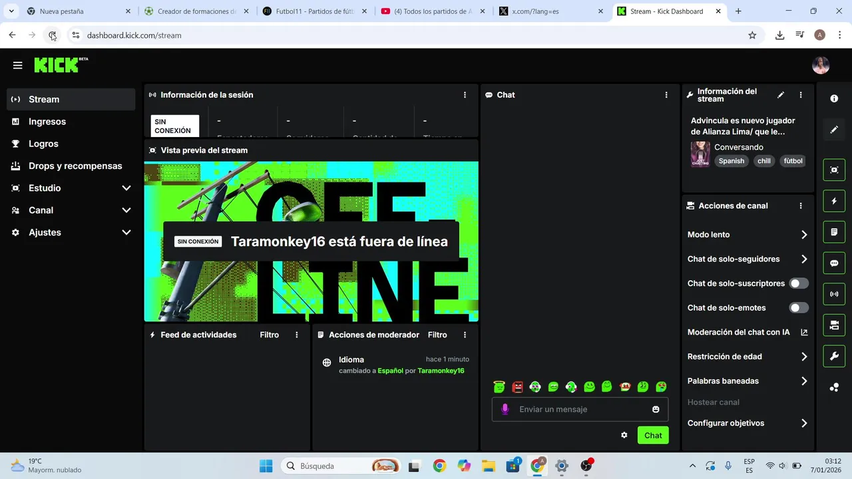Select Stream in the sidebar
The image size is (852, 479).
71,99
